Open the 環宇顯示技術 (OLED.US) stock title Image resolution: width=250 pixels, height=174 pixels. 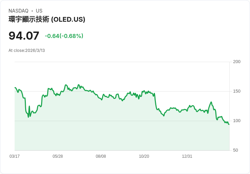coord(47,19)
